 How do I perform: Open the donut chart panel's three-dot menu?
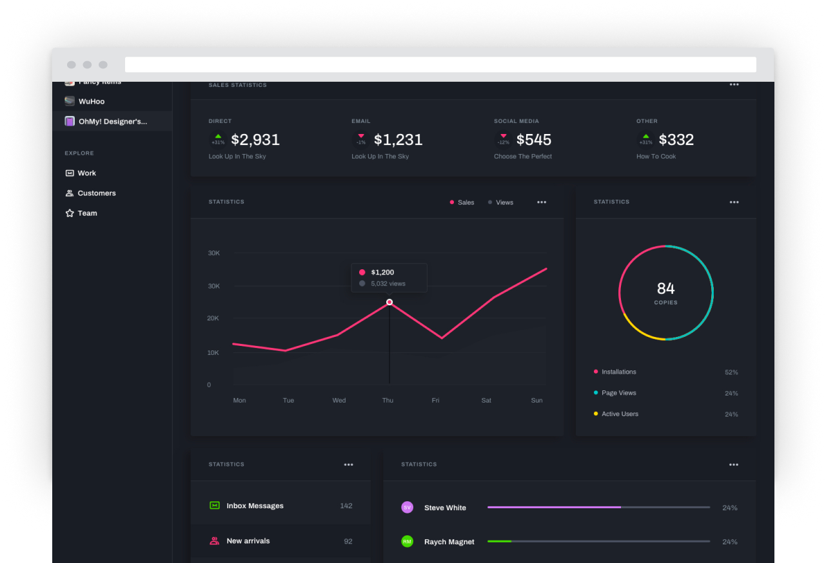[x=734, y=202]
